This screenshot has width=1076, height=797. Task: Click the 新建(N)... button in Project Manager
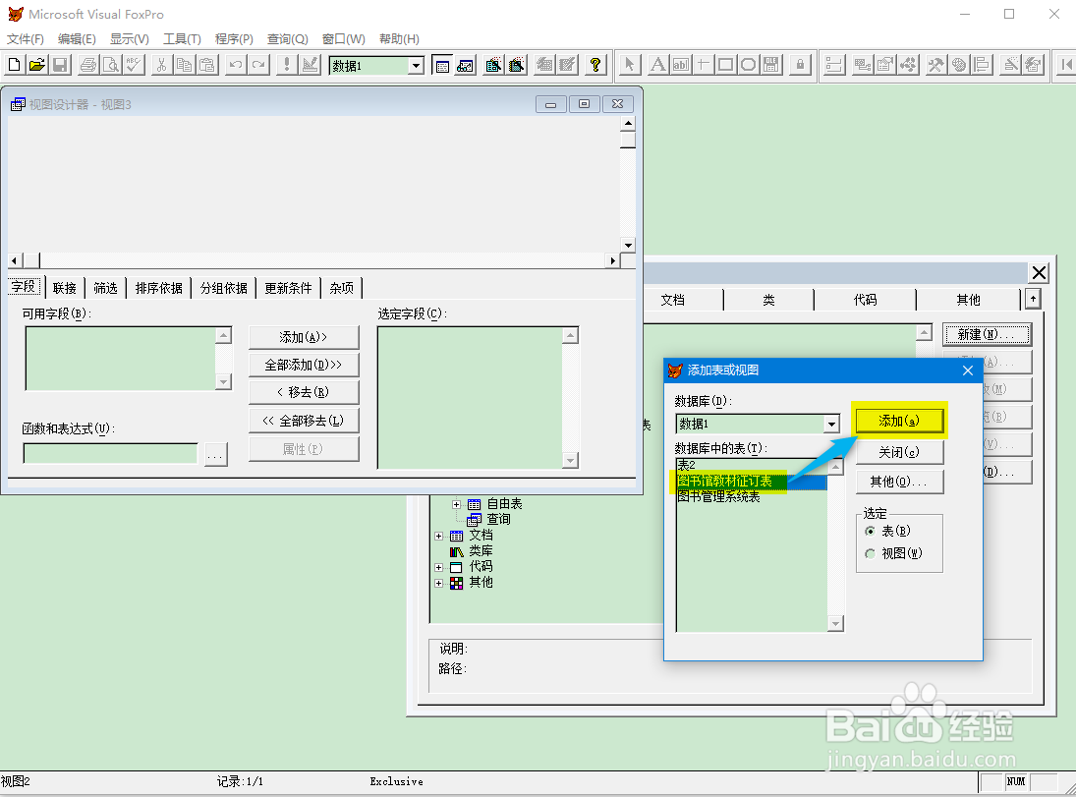[987, 334]
